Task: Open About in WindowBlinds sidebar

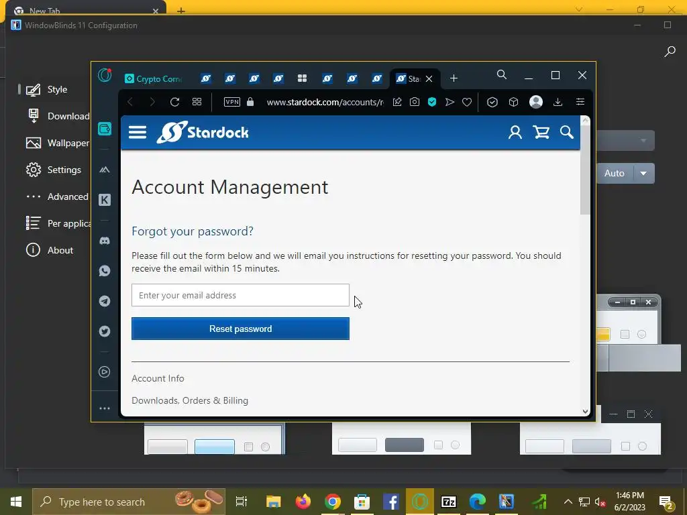Action: click(50, 250)
